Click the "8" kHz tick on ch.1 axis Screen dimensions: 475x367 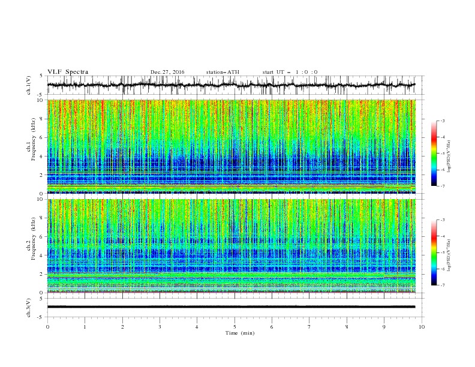[43, 119]
